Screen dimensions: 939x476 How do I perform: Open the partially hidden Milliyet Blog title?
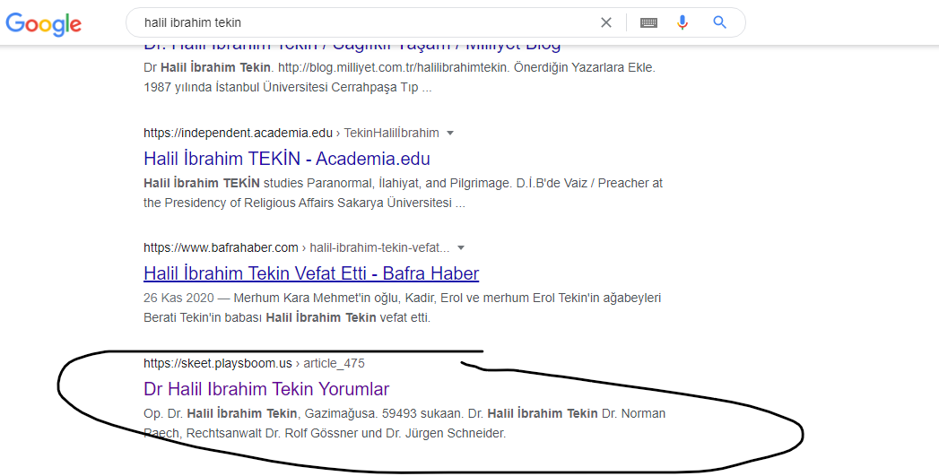coord(352,48)
